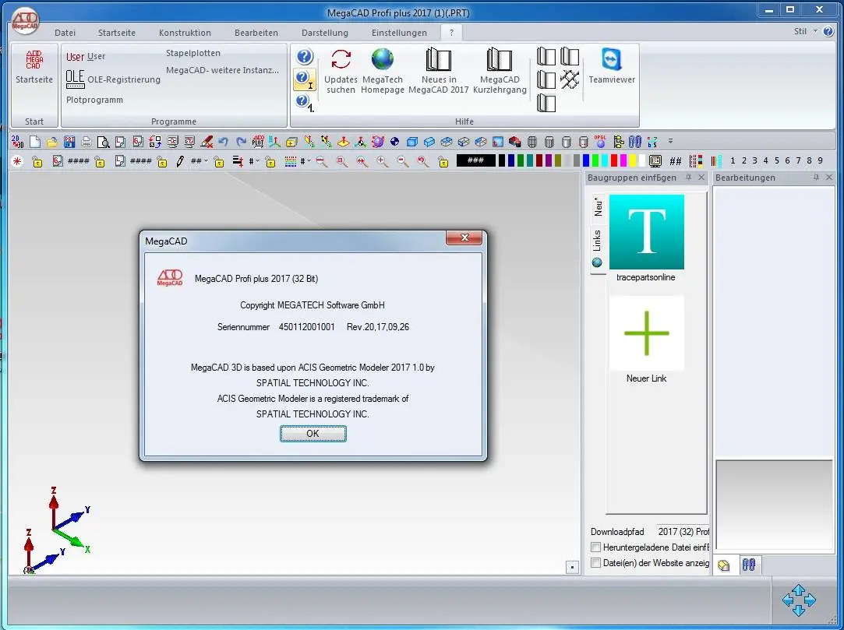Toggle 'Datei(en) der Website anzeig...' checkbox
Screen dimensions: 844x630
click(596, 563)
